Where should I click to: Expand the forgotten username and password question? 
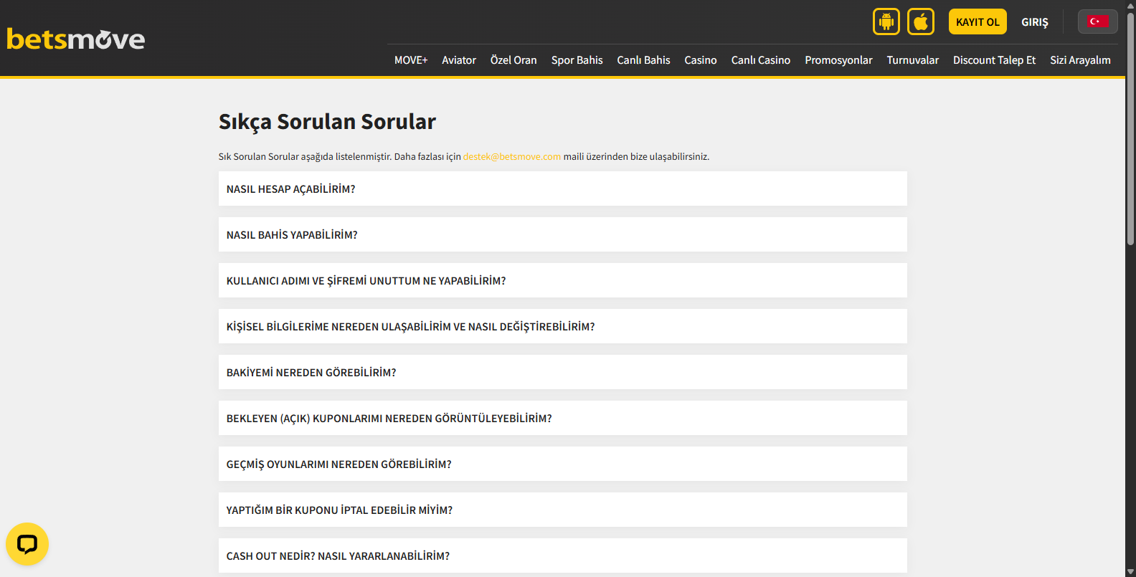click(x=562, y=281)
